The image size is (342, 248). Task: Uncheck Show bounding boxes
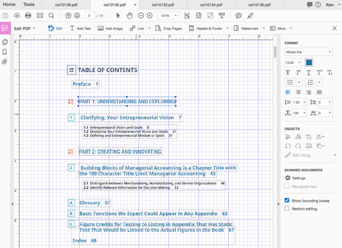coord(287,201)
